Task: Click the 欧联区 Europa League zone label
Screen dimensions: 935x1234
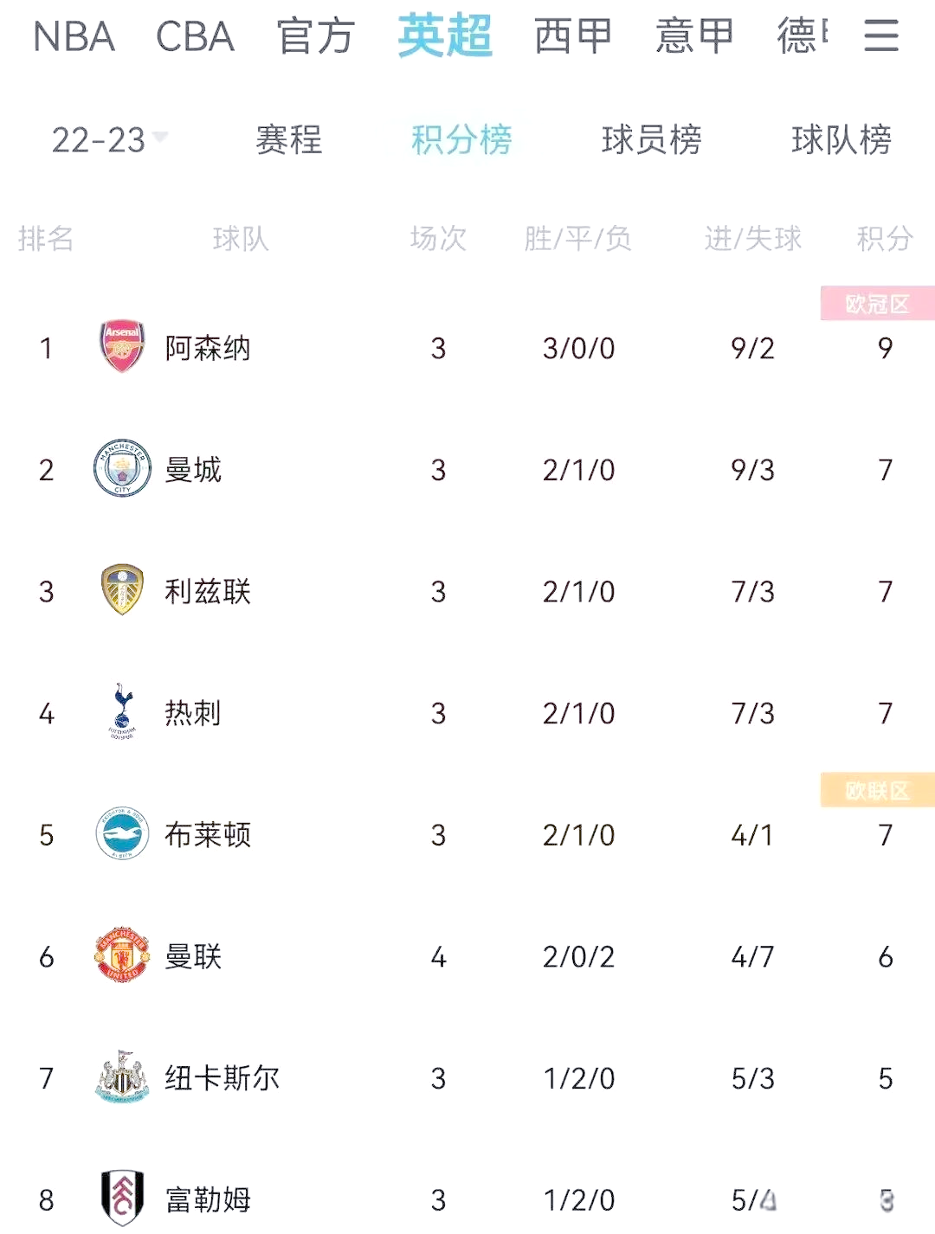Action: pyautogui.click(x=877, y=790)
